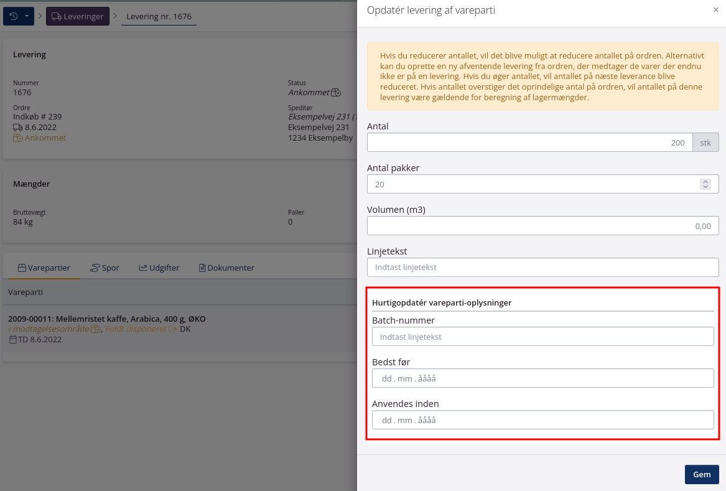Click the Ankommet status icon

336,93
